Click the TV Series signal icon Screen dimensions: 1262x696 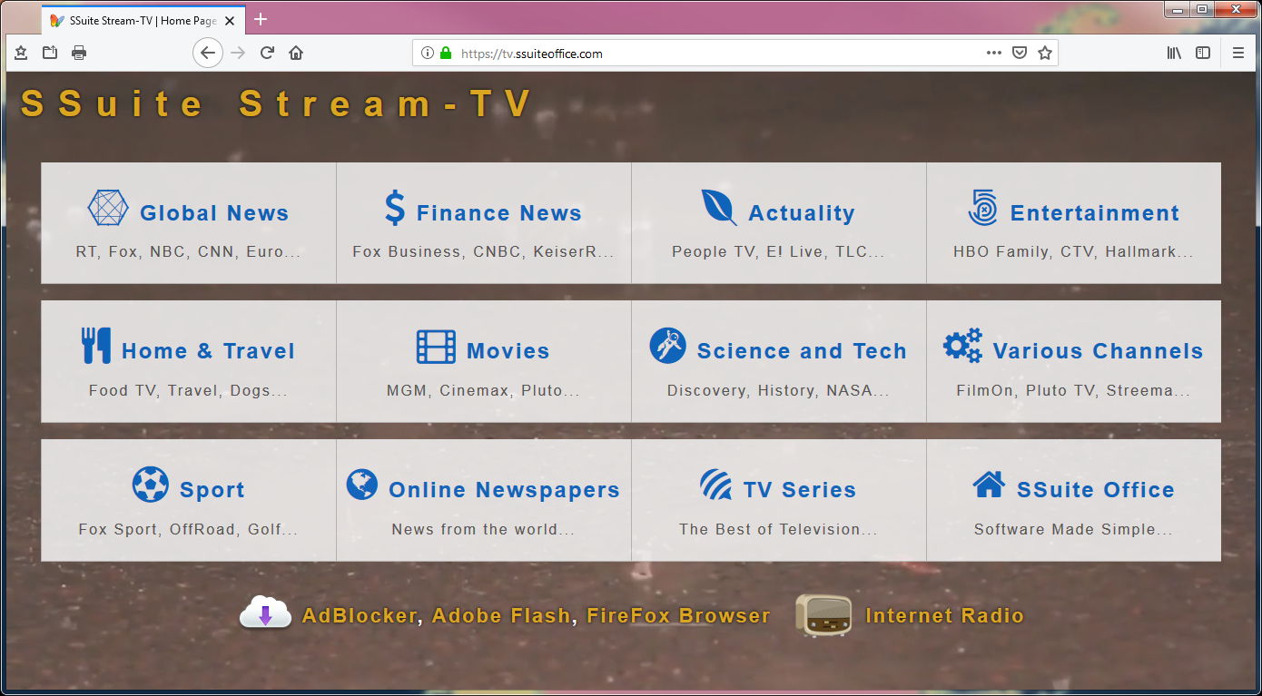click(716, 485)
